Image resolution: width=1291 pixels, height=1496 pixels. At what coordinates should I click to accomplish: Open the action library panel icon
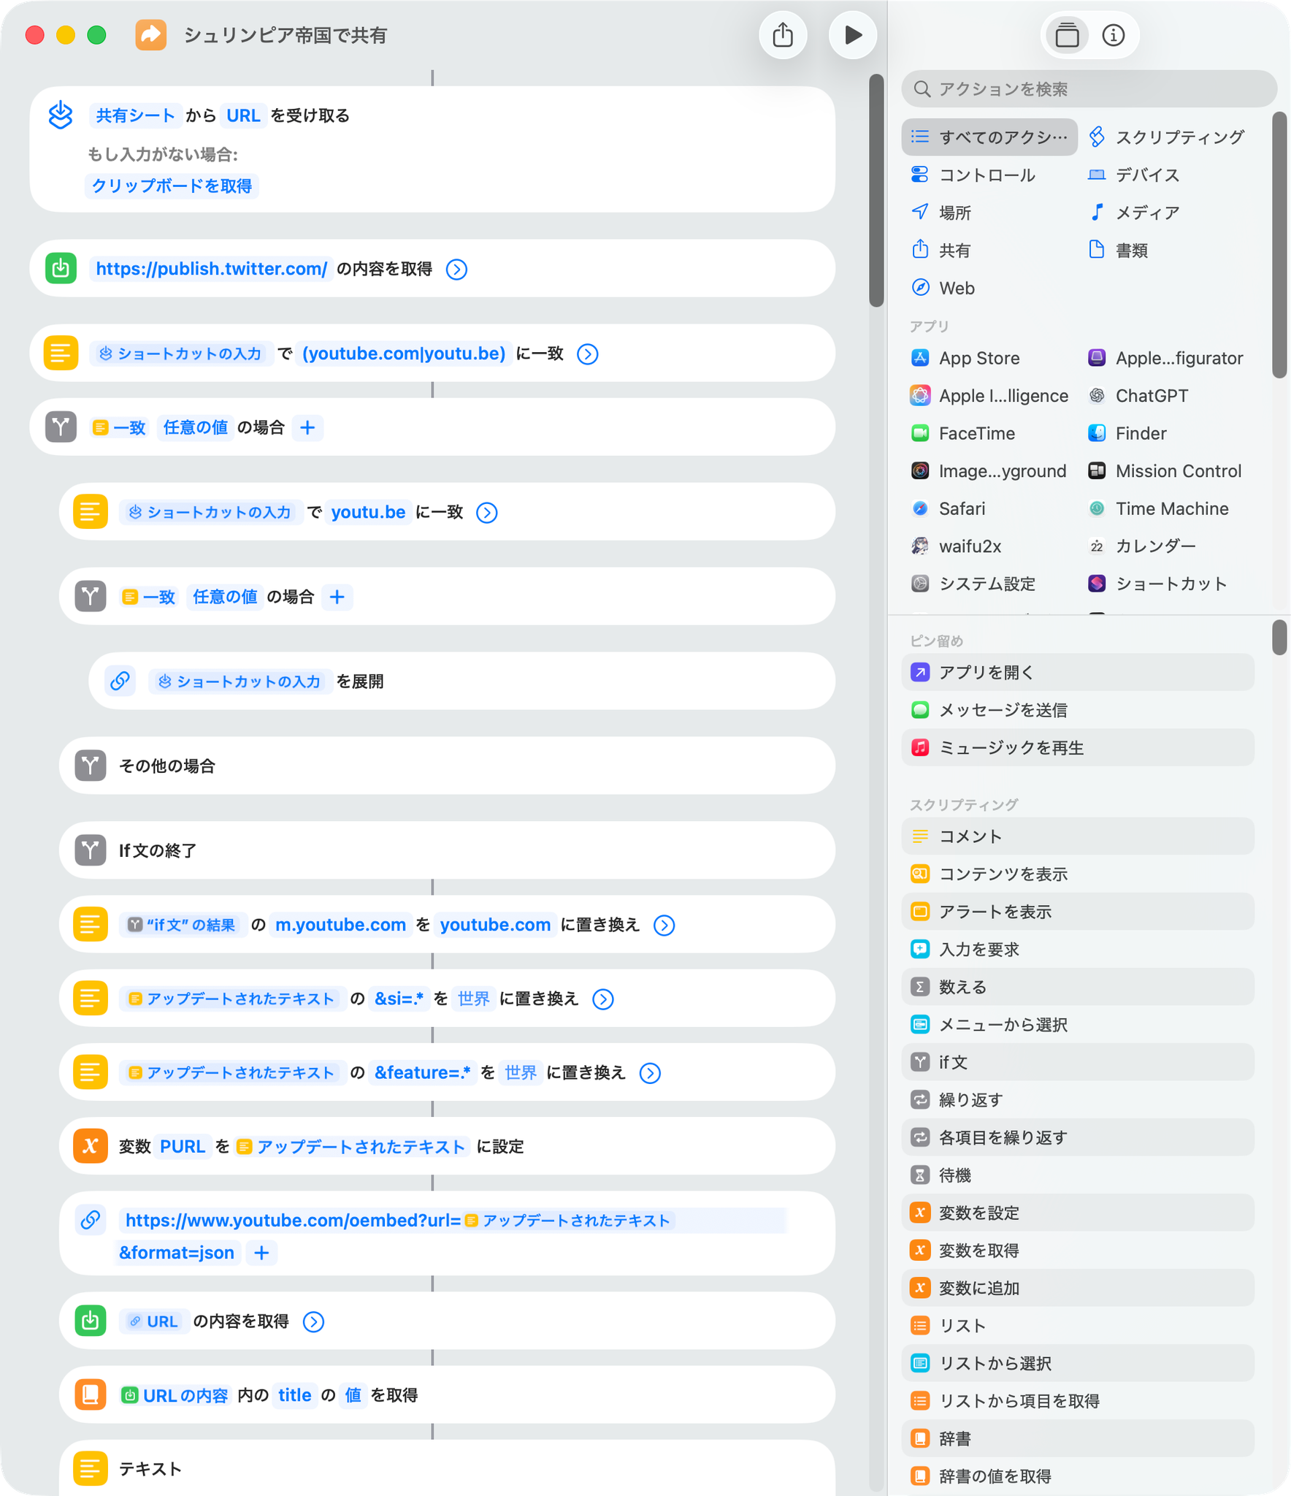(x=1067, y=35)
